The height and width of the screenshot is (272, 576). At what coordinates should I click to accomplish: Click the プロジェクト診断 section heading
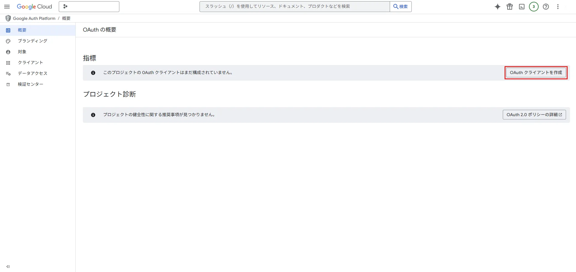click(x=109, y=94)
